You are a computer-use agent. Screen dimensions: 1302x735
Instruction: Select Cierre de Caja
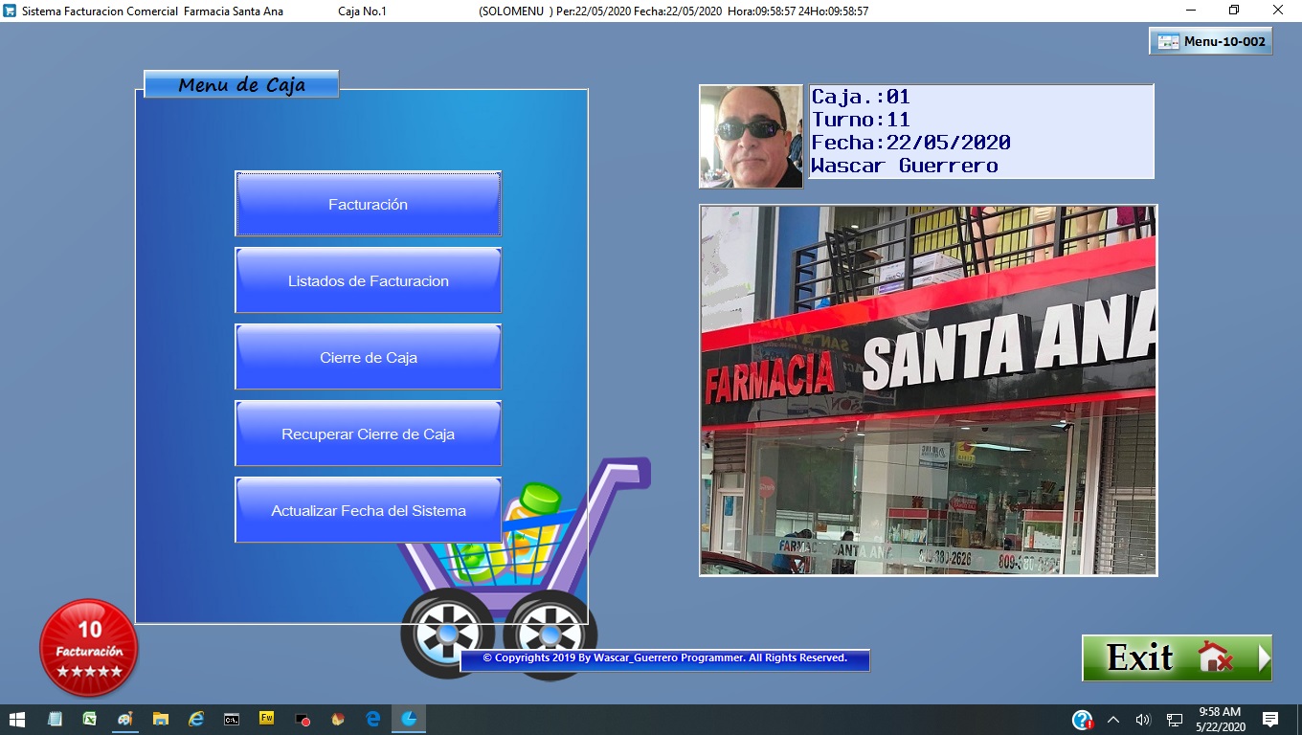368,357
